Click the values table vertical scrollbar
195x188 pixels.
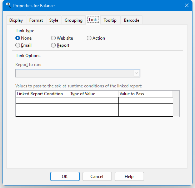[x=176, y=103]
